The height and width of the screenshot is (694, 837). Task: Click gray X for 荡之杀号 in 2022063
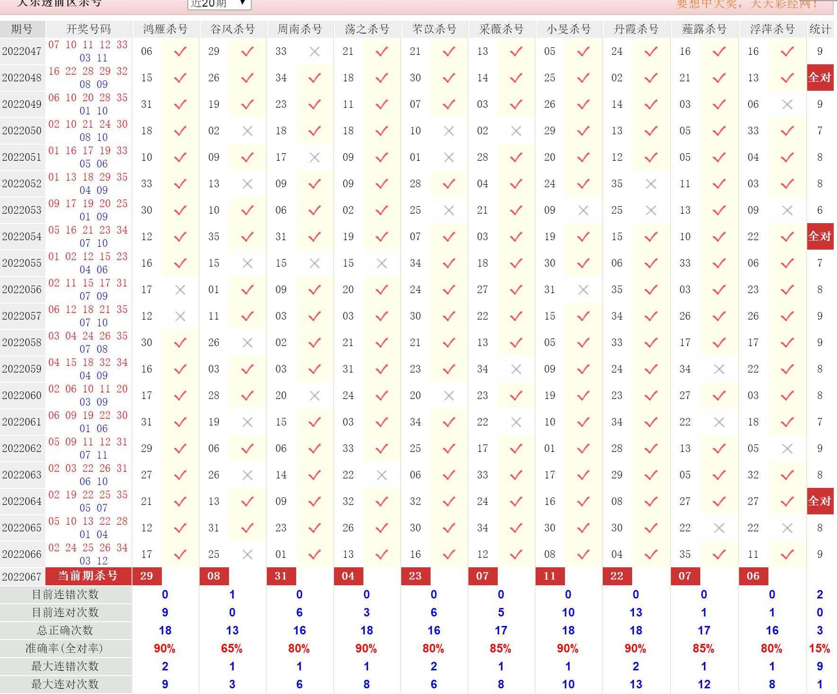(382, 475)
